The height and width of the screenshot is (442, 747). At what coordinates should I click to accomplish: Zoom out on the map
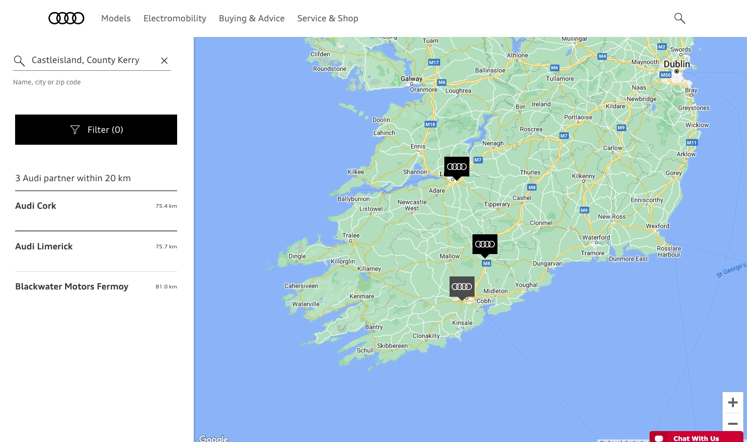tap(733, 423)
